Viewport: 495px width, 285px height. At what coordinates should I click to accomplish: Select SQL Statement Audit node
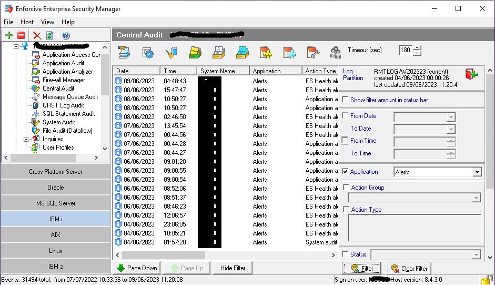[x=68, y=114]
